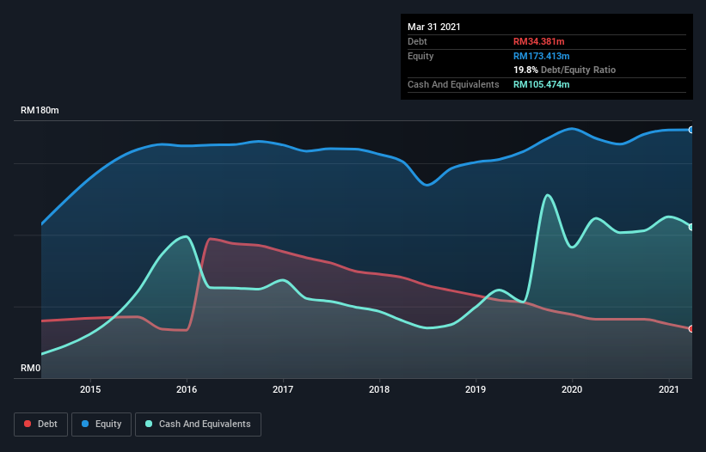The image size is (706, 452).
Task: Click the tooltip Debt row label
Action: click(417, 41)
